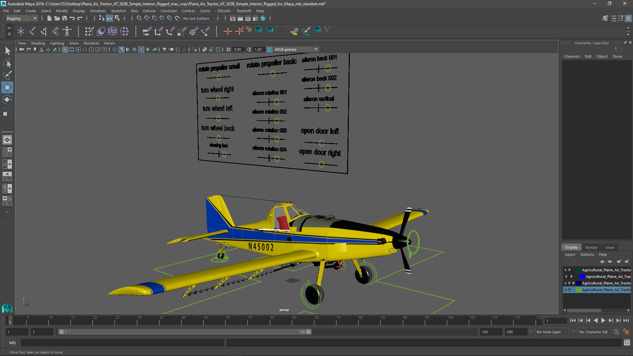Screen dimensions: 633x356
Task: Move selected layer up icon
Action: [602, 261]
